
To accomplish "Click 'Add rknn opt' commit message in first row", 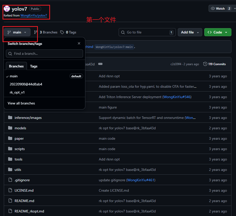I will [x=109, y=76].
